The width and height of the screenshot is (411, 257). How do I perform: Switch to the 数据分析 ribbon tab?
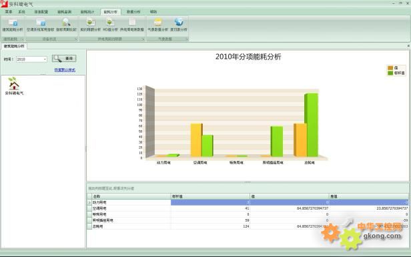pyautogui.click(x=133, y=12)
